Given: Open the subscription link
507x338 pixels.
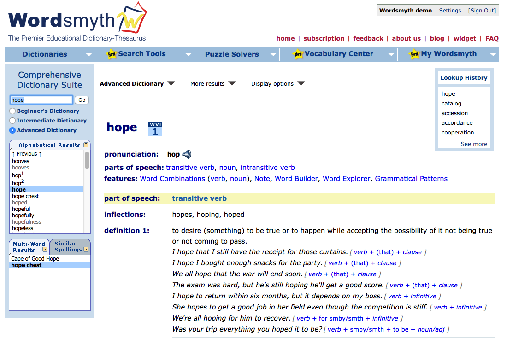Looking at the screenshot, I should (x=324, y=39).
